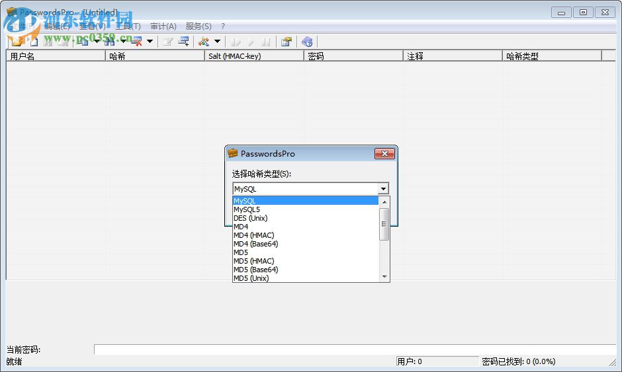Close the PasswordsPro dialog with red X

click(384, 154)
